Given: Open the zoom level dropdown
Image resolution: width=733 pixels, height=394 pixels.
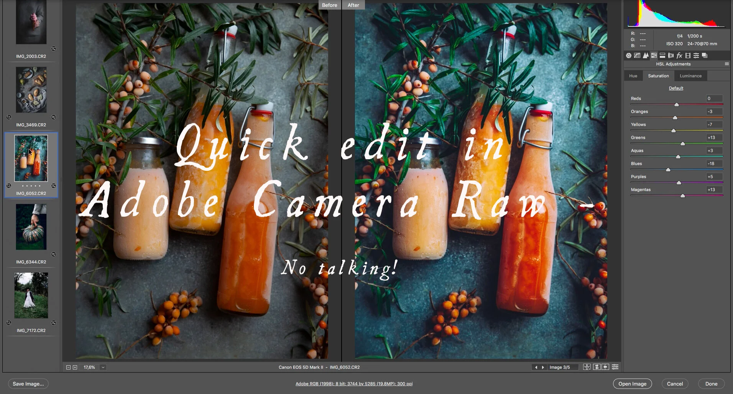Looking at the screenshot, I should click(x=103, y=367).
